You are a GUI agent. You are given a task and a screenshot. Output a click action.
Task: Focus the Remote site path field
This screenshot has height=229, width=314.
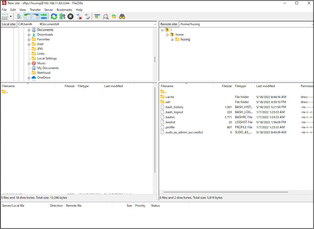tap(245, 24)
